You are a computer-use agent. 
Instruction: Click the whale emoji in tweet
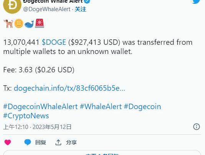pos(29,24)
